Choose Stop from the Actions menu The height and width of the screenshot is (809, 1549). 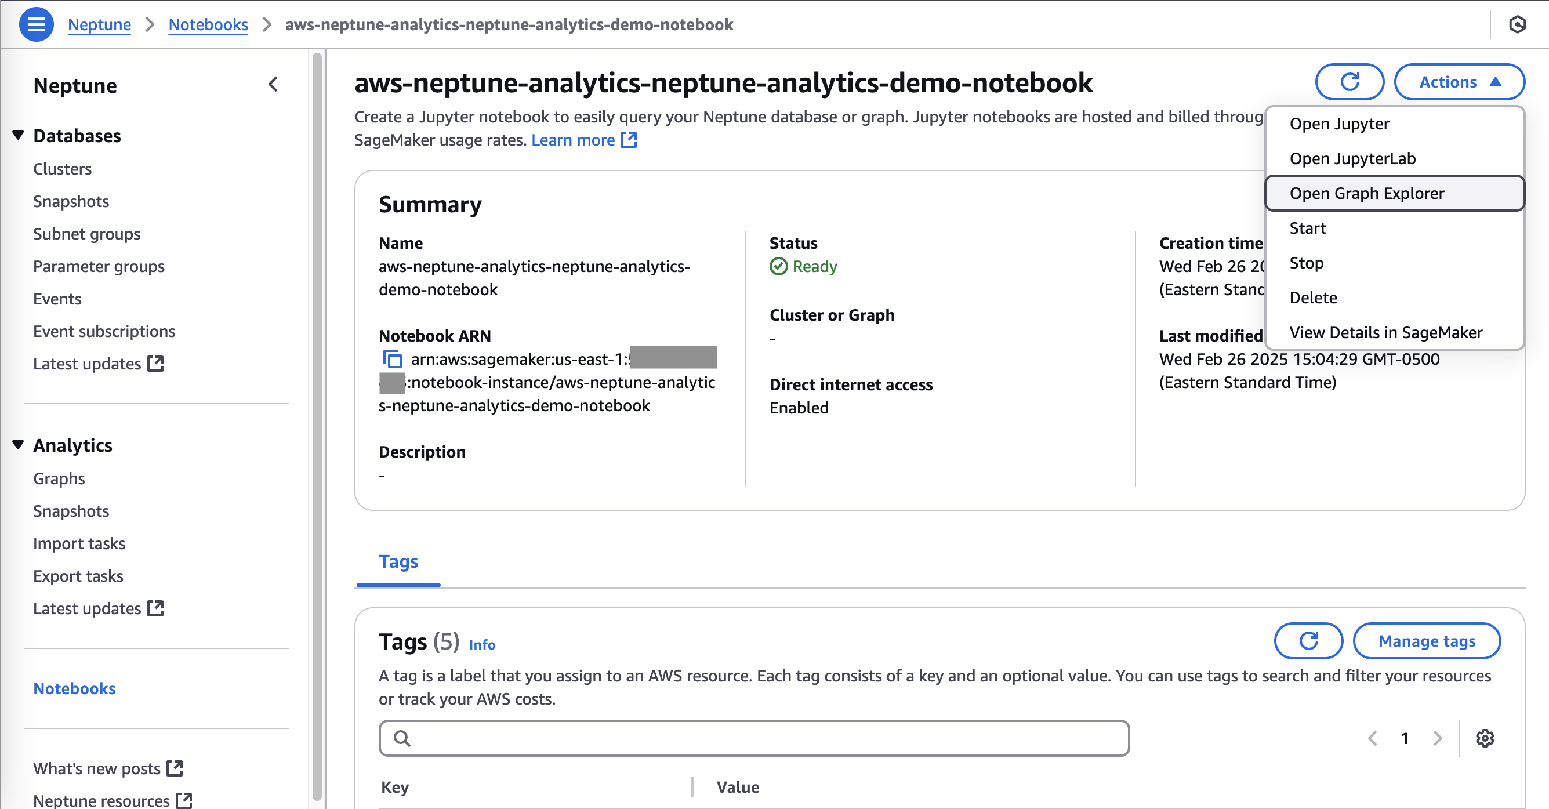(1307, 263)
